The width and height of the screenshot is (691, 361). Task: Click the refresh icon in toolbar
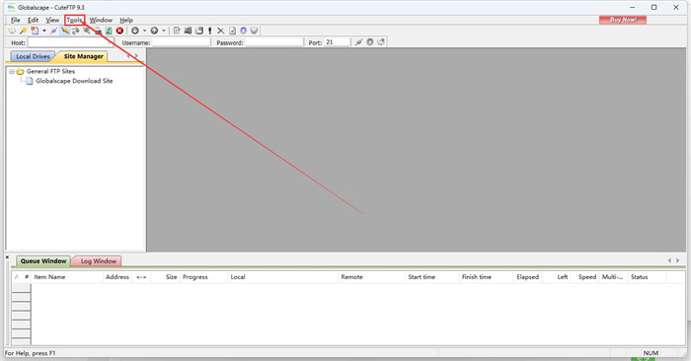109,31
